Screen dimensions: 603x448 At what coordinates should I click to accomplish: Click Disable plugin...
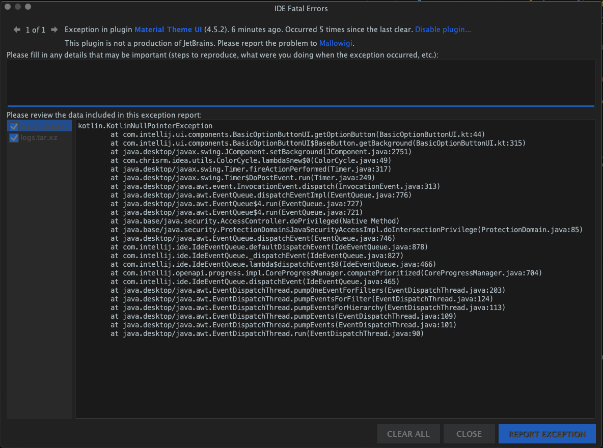point(442,29)
